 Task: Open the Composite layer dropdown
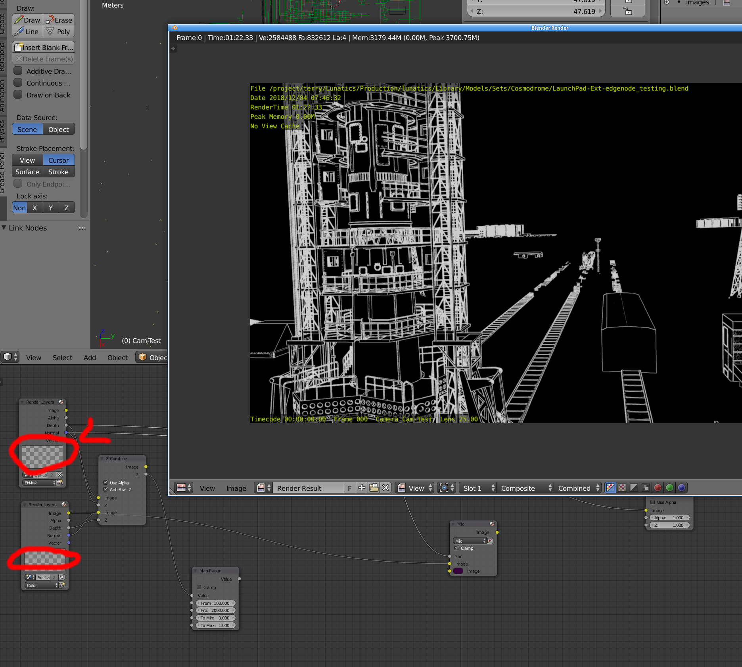526,488
